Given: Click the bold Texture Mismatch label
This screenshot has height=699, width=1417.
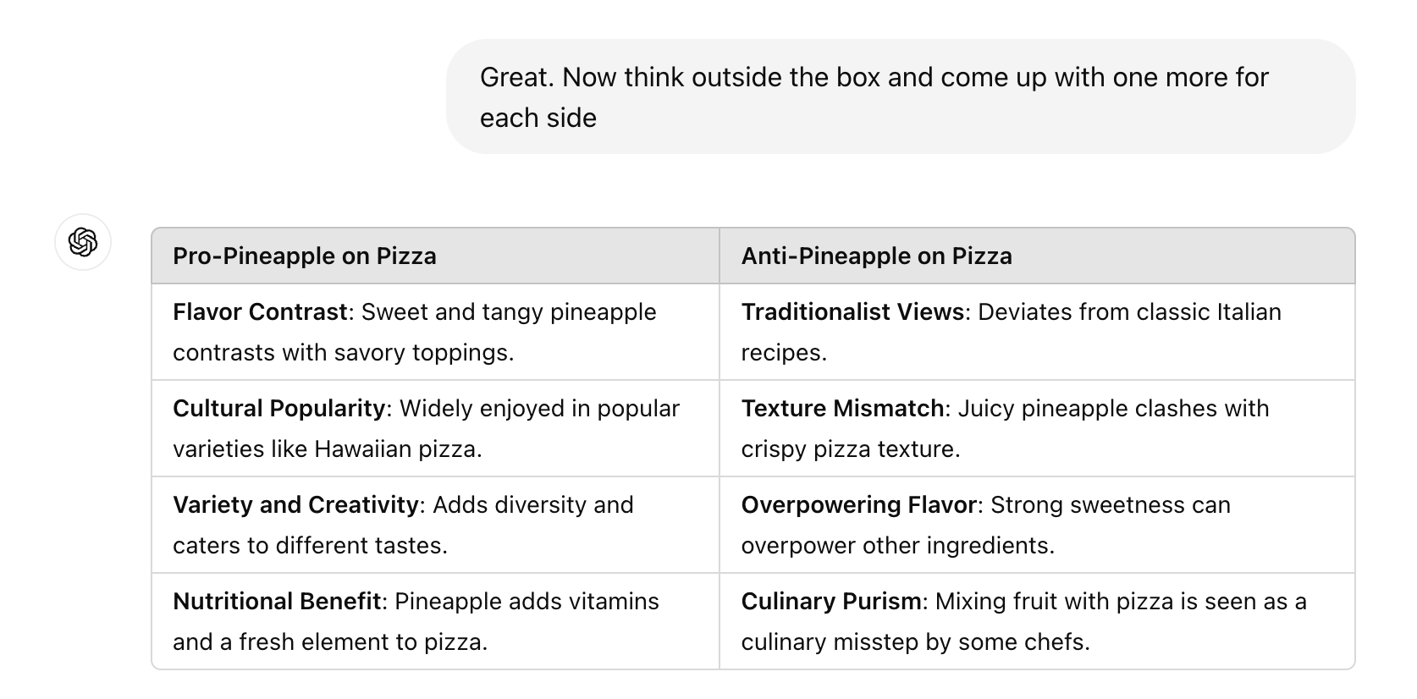Looking at the screenshot, I should 842,409.
